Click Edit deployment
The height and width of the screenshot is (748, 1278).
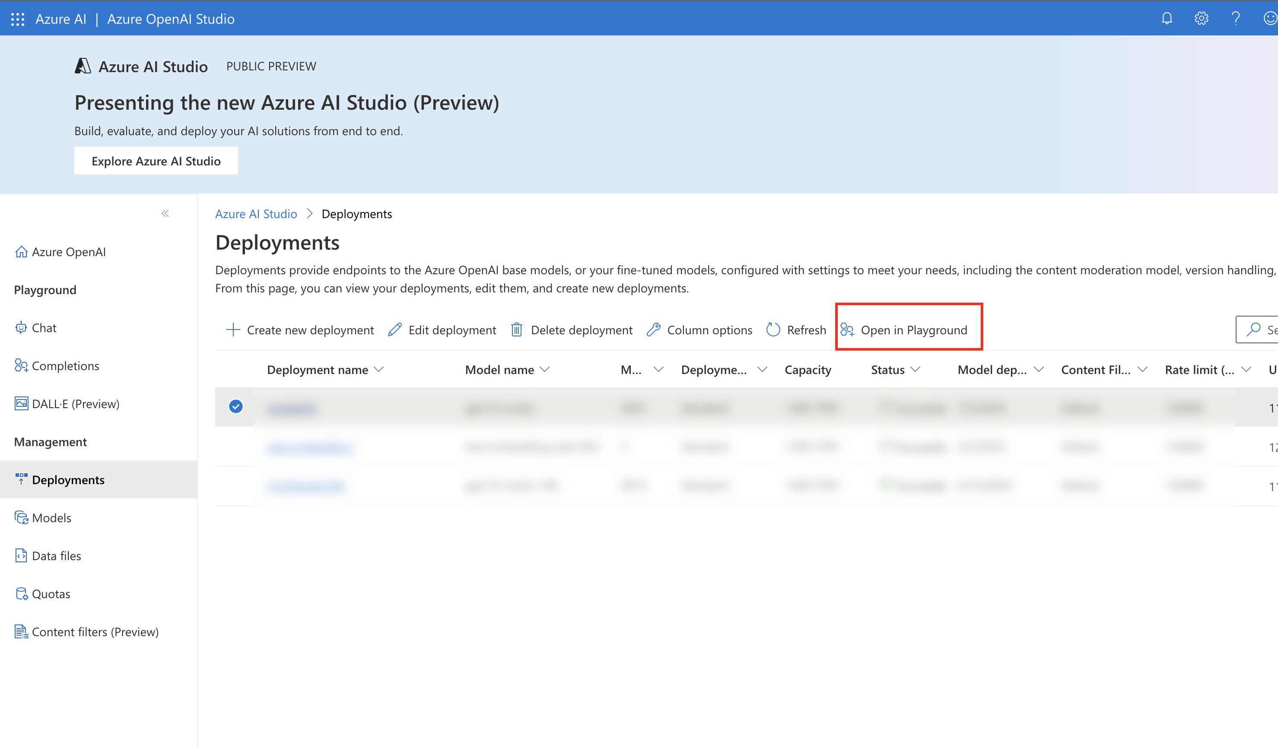pyautogui.click(x=442, y=330)
